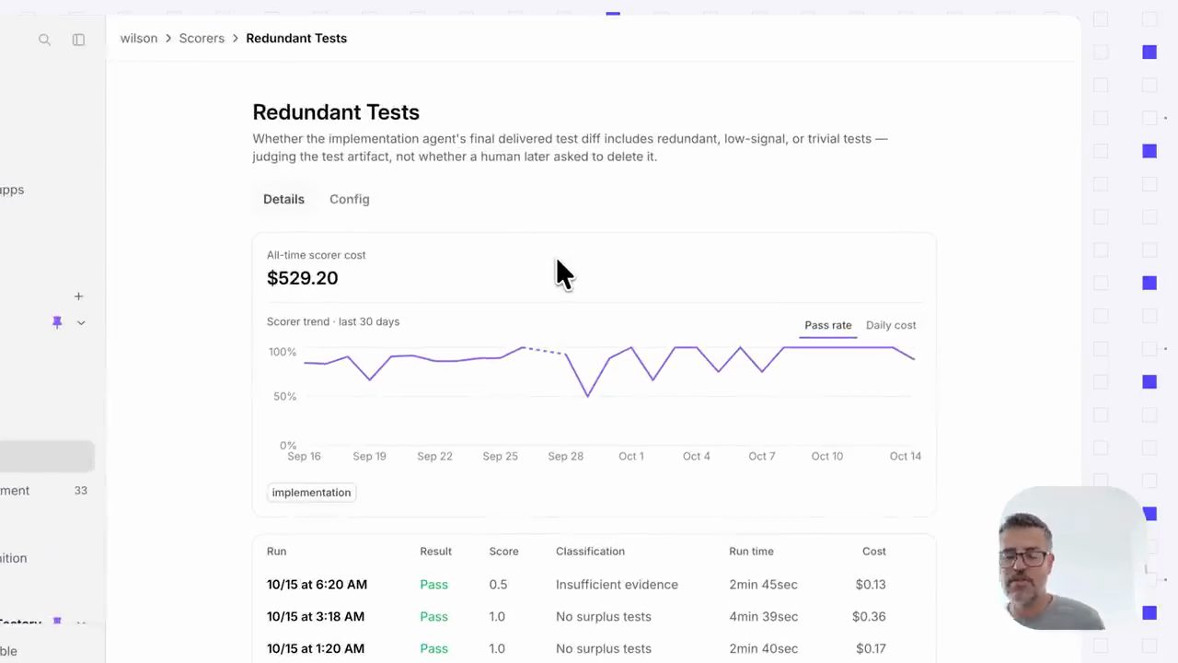Viewport: 1178px width, 663px height.
Task: Open the Scorers breadcrumb link
Action: point(202,39)
